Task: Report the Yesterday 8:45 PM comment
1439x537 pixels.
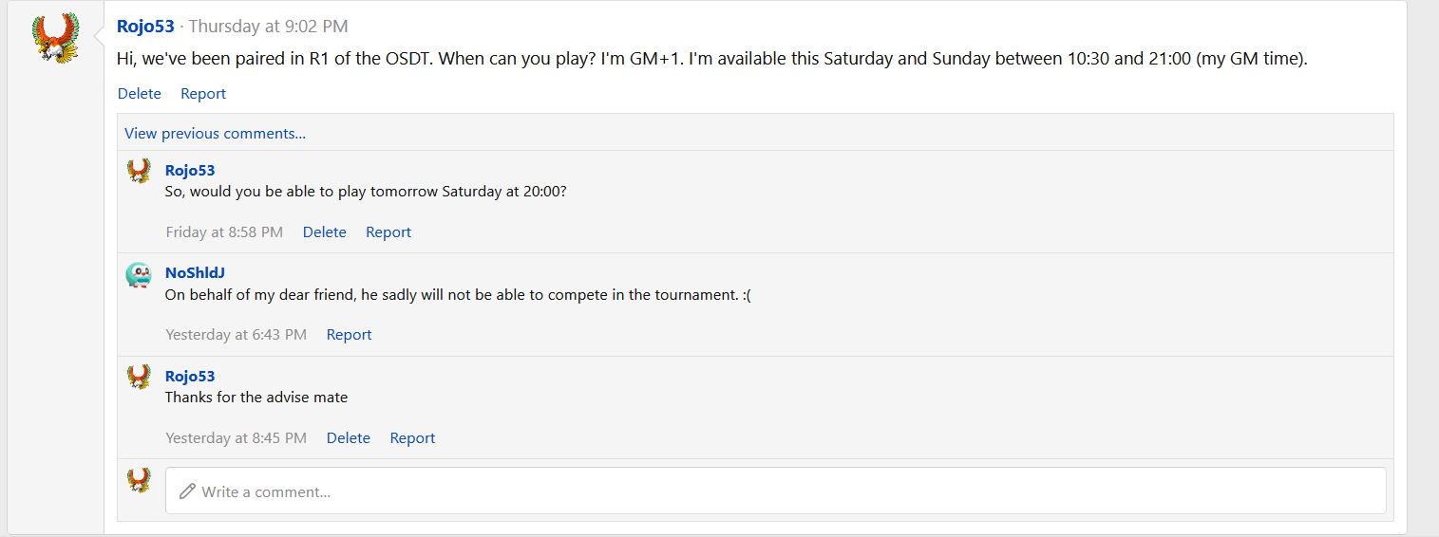Action: pyautogui.click(x=412, y=438)
